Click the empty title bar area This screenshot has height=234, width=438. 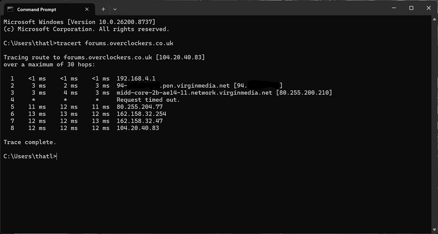(x=252, y=8)
